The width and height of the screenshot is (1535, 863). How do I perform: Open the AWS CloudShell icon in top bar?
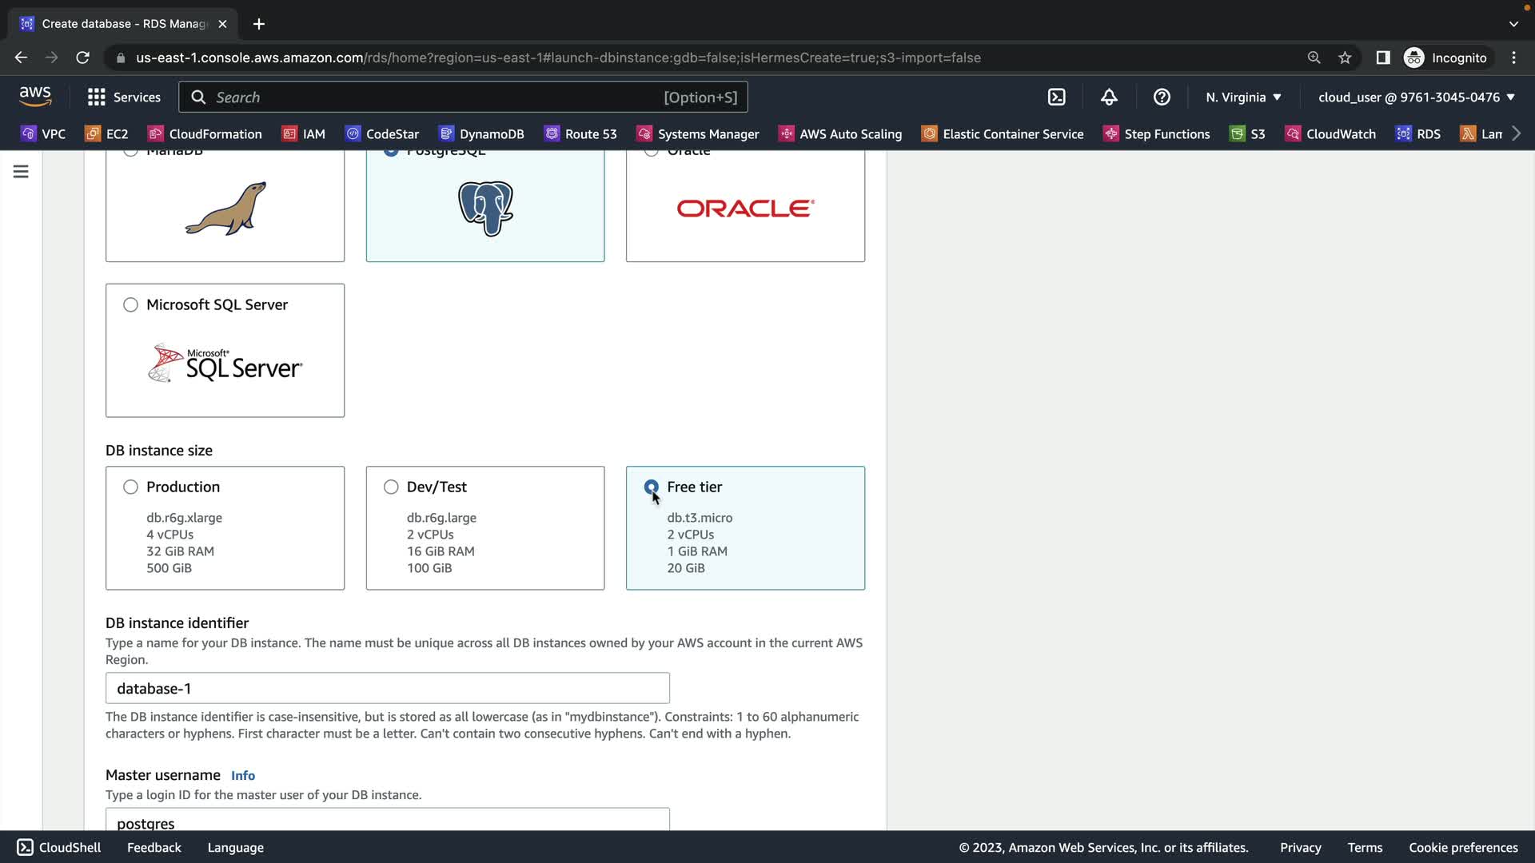[x=1056, y=97]
